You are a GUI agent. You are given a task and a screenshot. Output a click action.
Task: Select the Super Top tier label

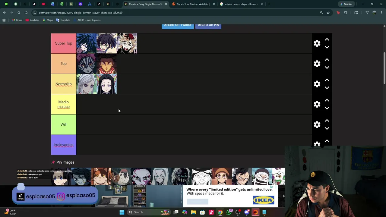(x=63, y=43)
